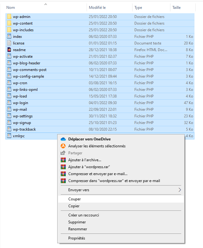Select the wp-admin folder name
Image resolution: width=203 pixels, height=248 pixels.
tap(22, 17)
